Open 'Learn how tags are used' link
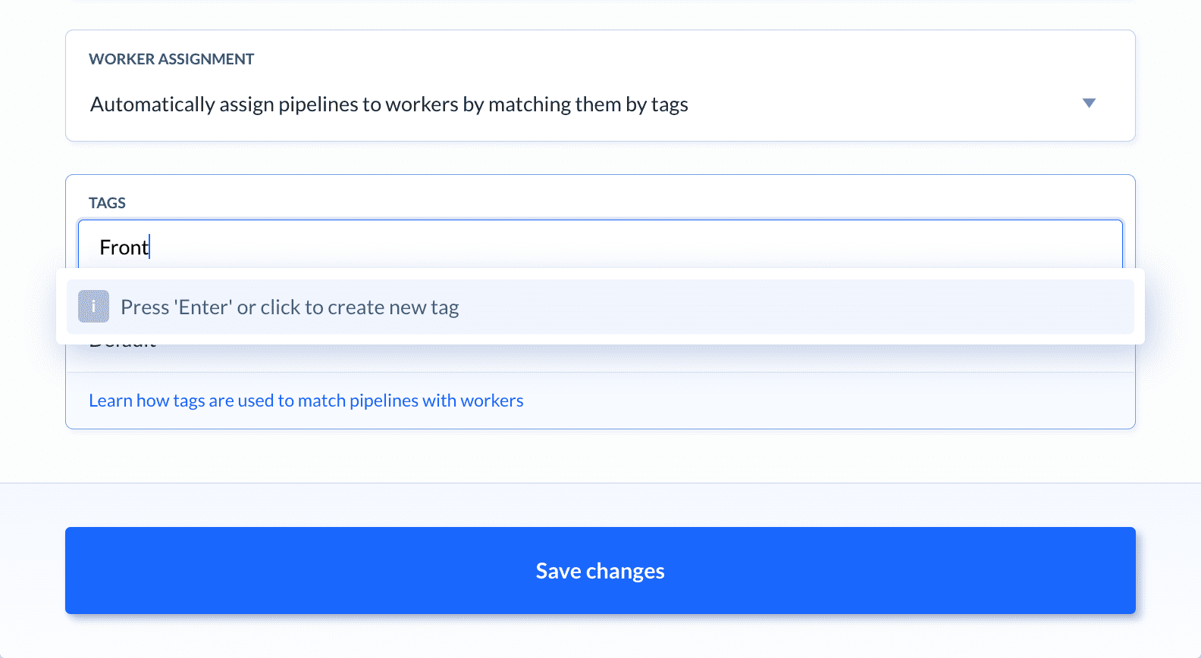The height and width of the screenshot is (658, 1201). click(306, 401)
